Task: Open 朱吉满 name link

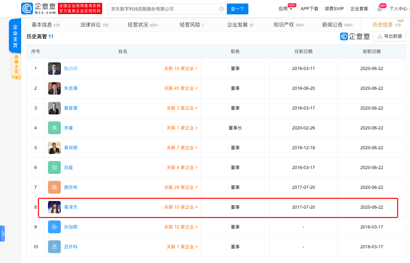Action: point(71,88)
